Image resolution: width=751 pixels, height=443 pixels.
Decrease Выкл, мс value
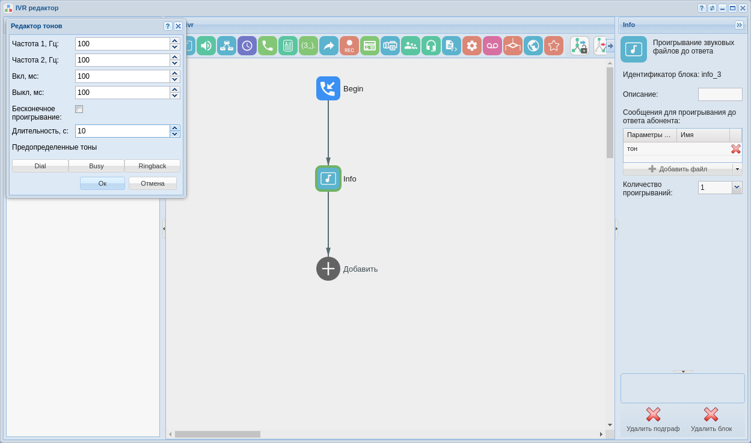point(175,96)
